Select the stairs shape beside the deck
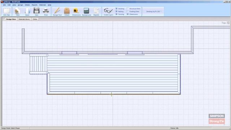This screenshot has width=231, height=130. (38, 64)
